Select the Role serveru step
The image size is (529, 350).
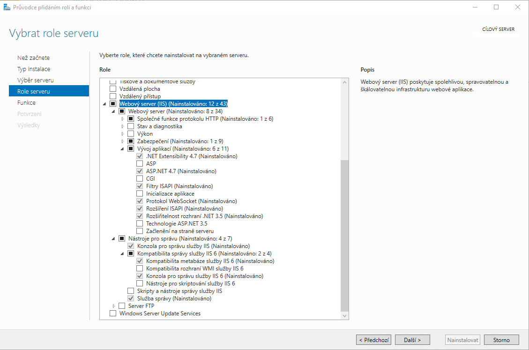(49, 91)
